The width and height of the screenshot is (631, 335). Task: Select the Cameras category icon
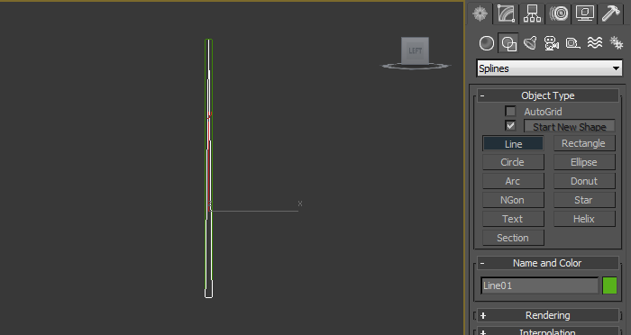pos(552,43)
